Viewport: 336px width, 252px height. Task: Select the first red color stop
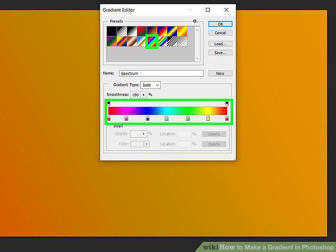click(x=108, y=118)
